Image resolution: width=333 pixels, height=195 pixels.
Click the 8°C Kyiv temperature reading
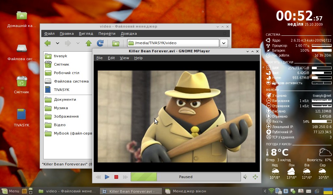click(x=280, y=152)
